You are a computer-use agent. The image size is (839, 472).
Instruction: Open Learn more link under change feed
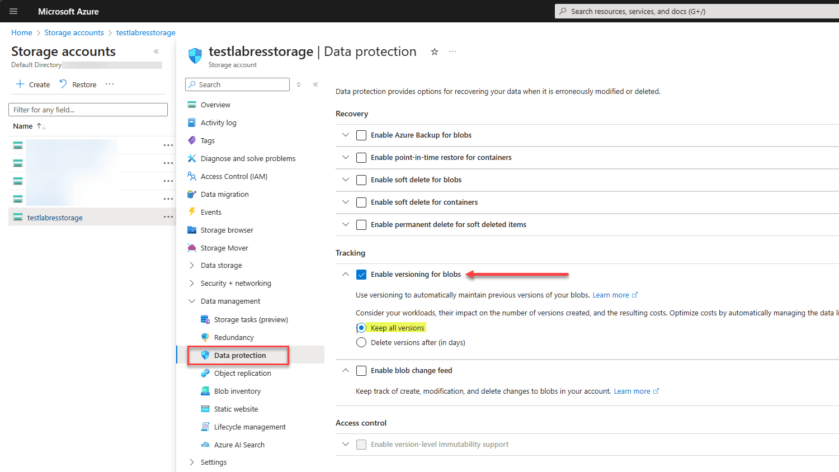[637, 391]
